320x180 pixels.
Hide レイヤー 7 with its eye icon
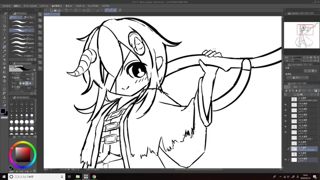pyautogui.click(x=286, y=110)
